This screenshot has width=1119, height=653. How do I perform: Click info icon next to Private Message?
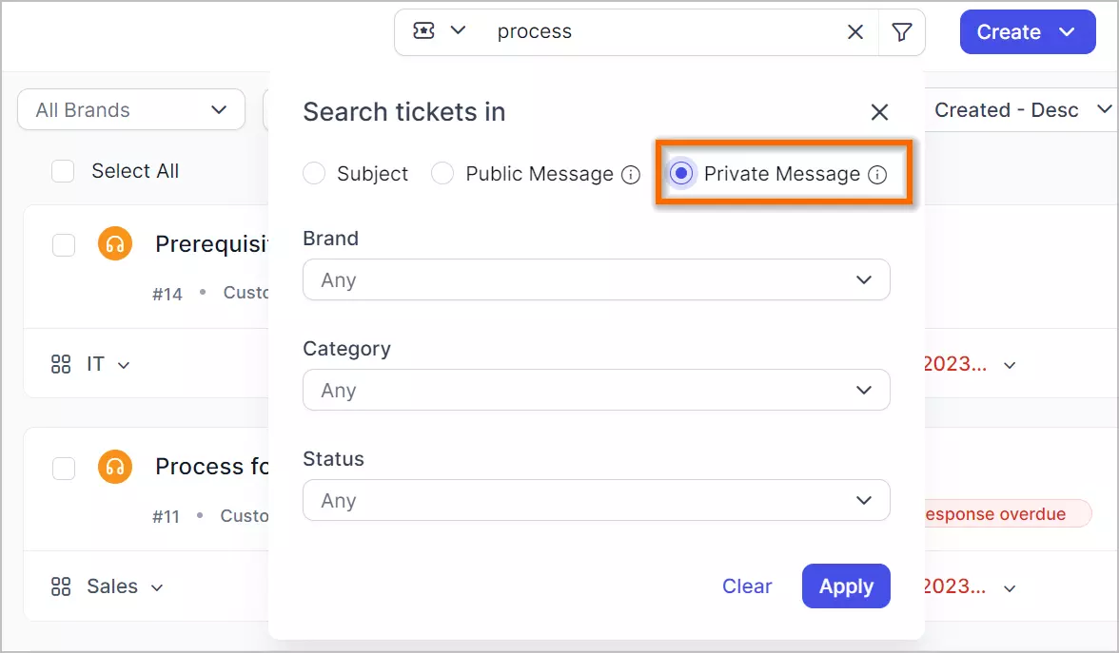(877, 175)
